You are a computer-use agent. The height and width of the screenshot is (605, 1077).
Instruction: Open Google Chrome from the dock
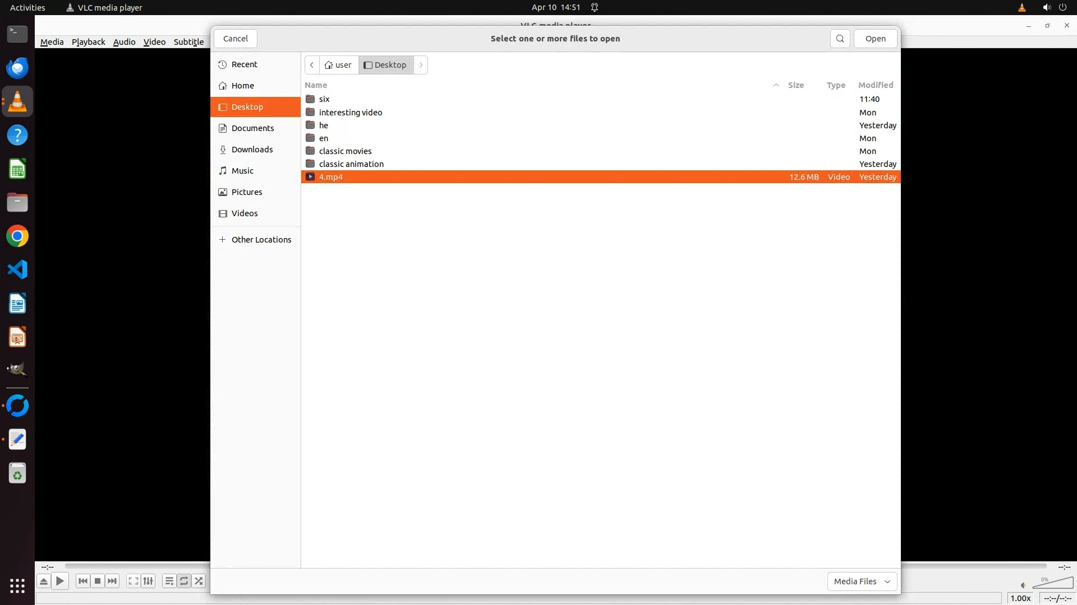(17, 236)
